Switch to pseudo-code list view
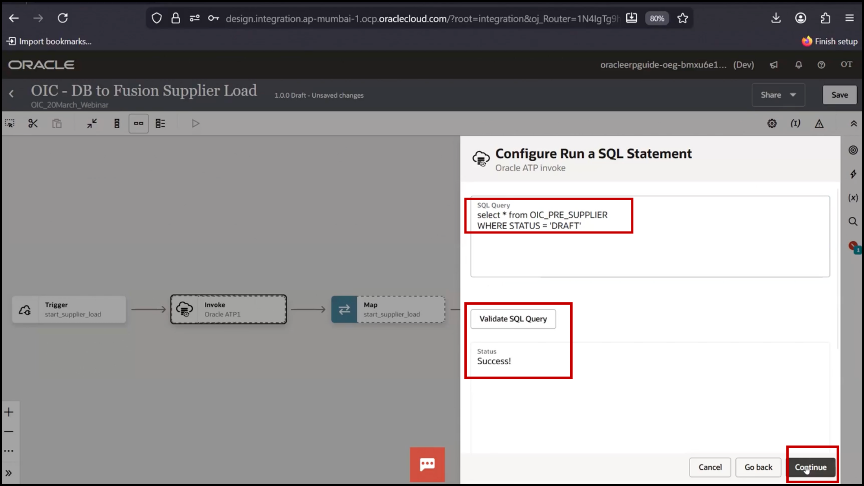The width and height of the screenshot is (864, 486). pyautogui.click(x=160, y=123)
